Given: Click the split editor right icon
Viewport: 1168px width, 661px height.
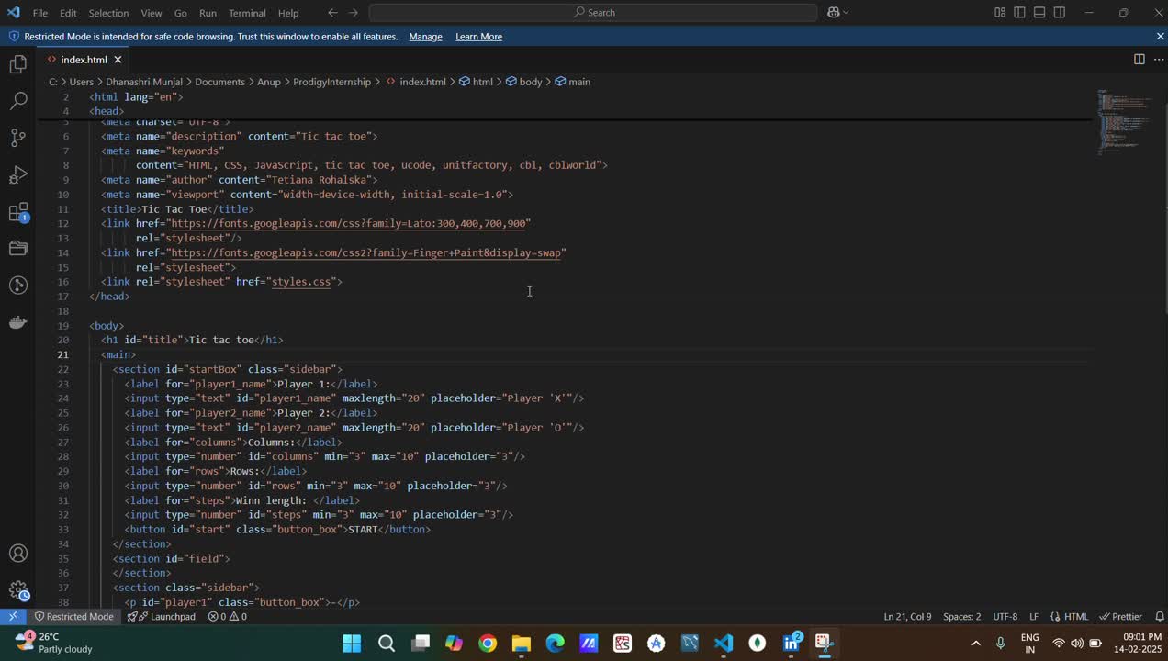Looking at the screenshot, I should [x=1139, y=59].
